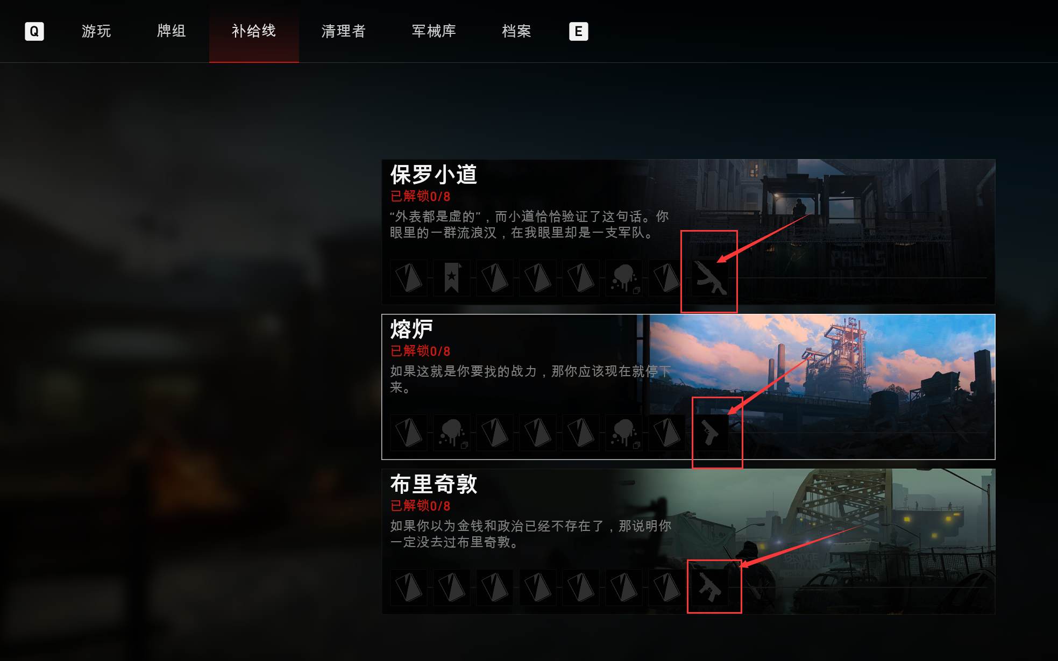
Task: Select the 保罗小道 supply line panel
Action: pos(688,232)
